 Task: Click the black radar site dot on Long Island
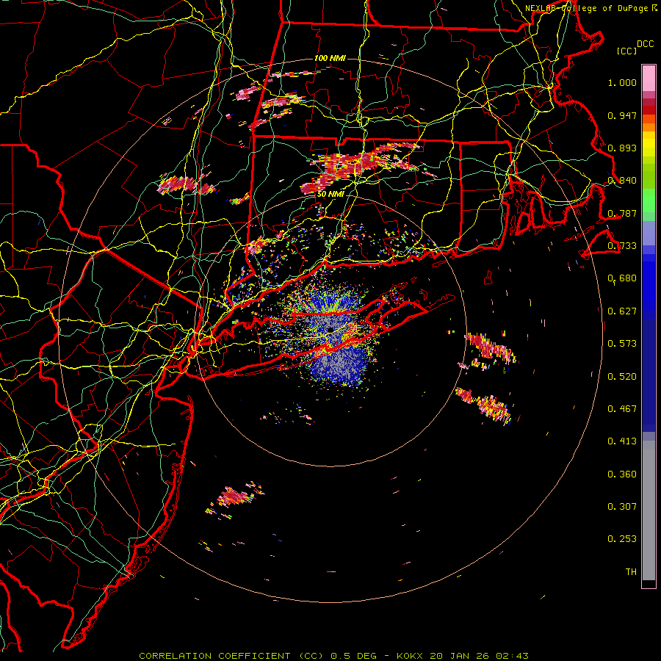[x=330, y=330]
